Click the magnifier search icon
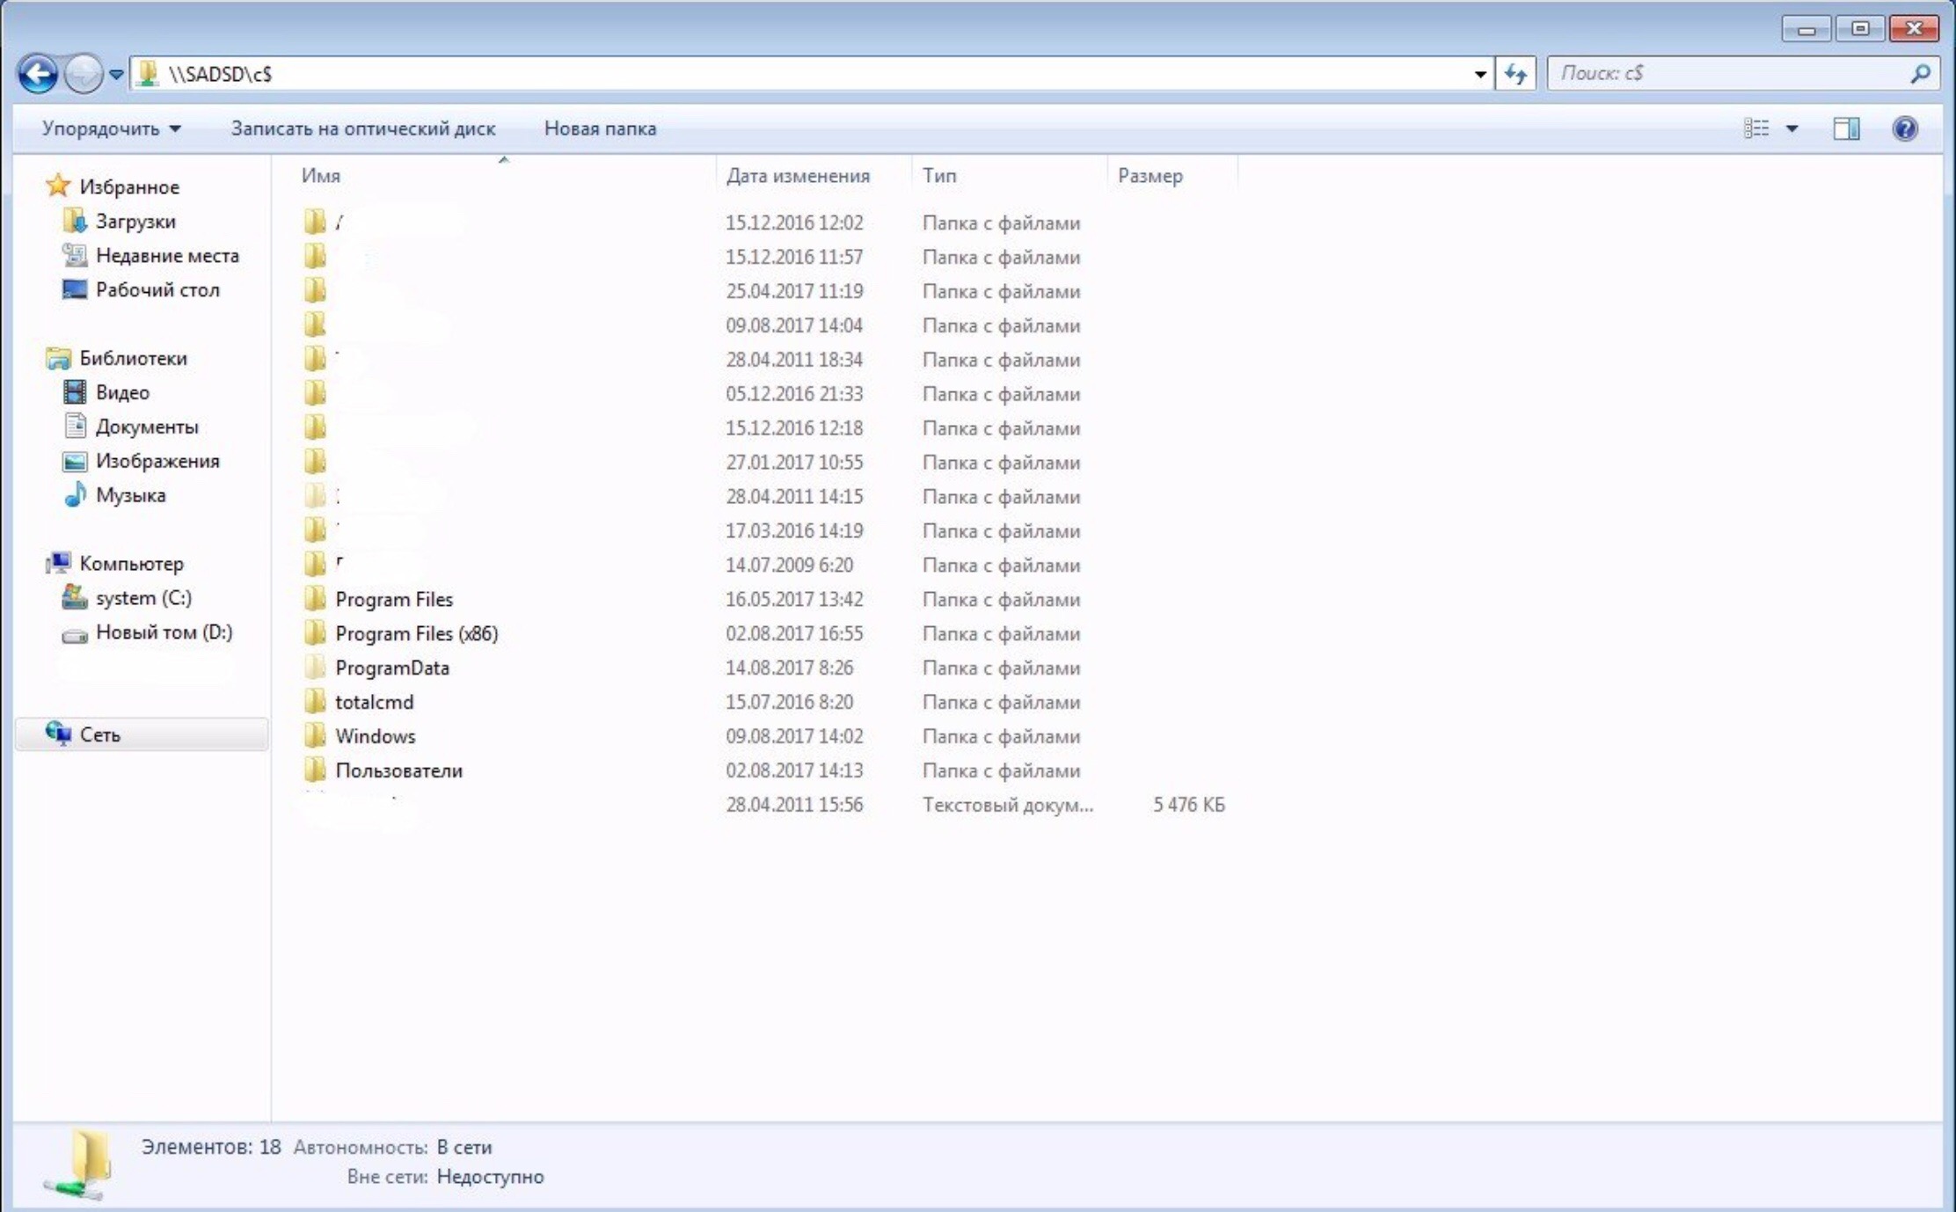Viewport: 1956px width, 1212px height. pyautogui.click(x=1920, y=74)
